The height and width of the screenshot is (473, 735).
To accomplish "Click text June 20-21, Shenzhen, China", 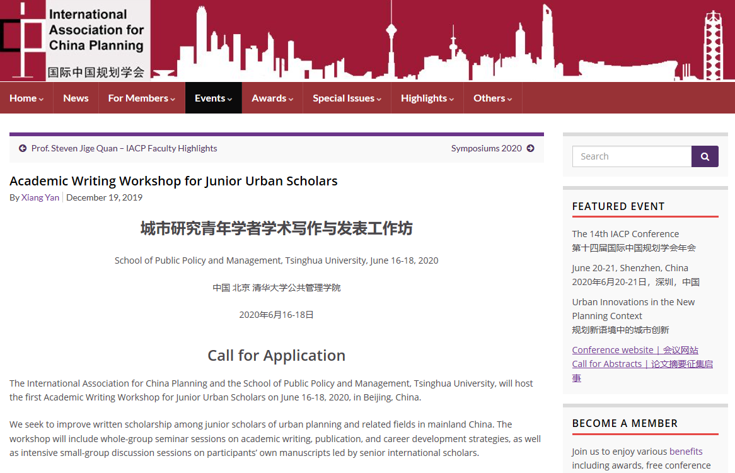I will tap(630, 267).
